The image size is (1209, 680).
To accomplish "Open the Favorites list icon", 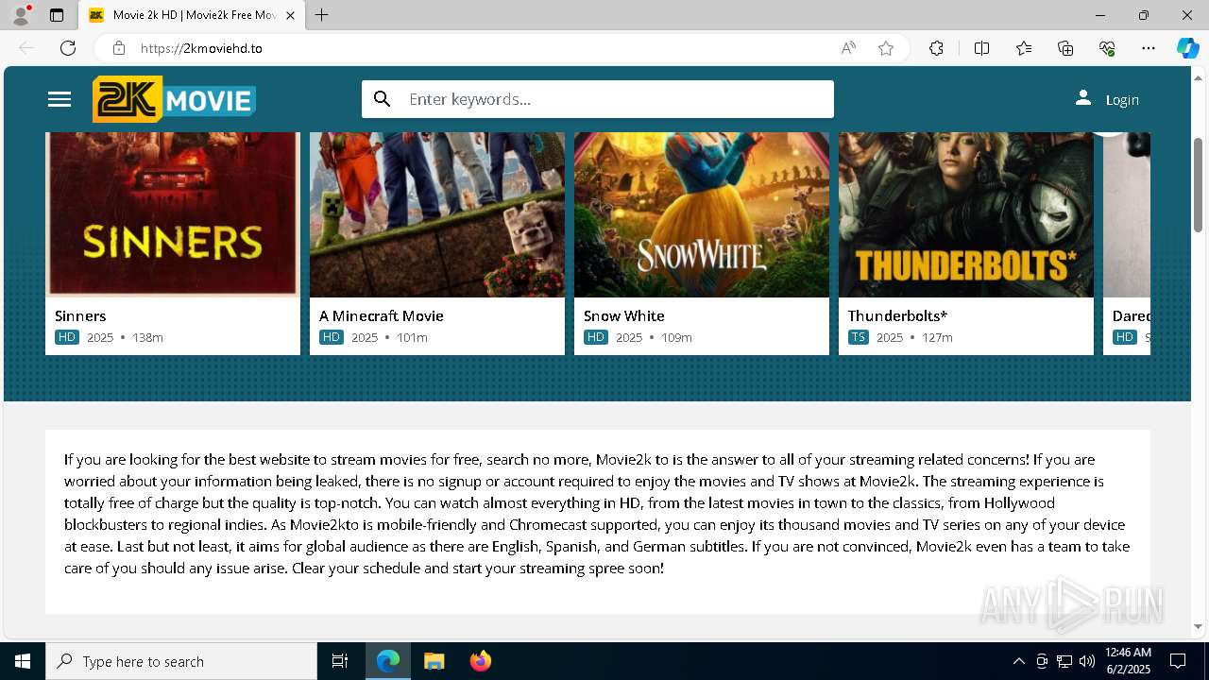I will tap(1024, 48).
